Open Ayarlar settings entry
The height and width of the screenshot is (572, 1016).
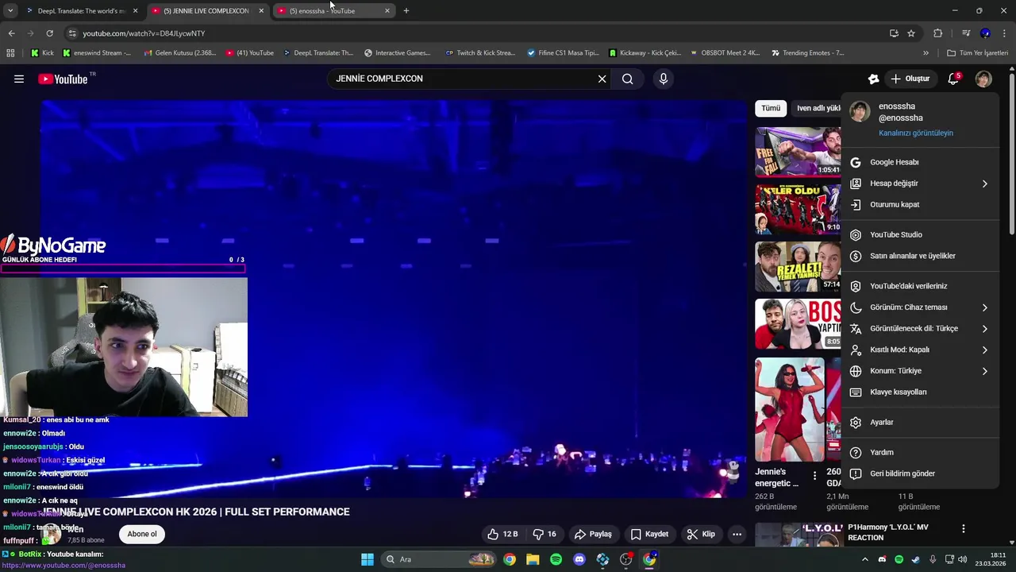919,422
